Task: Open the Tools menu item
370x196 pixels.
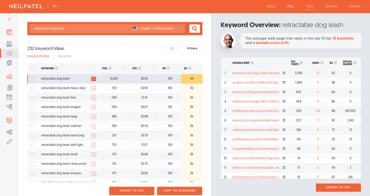Action: [309, 6]
